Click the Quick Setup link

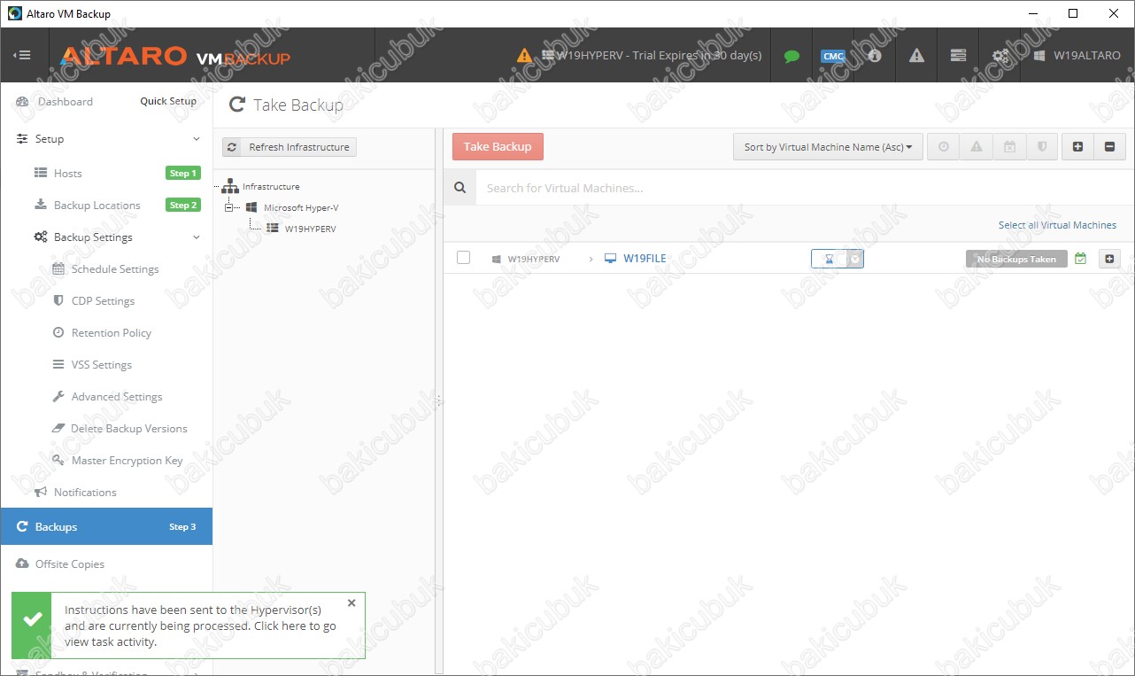[168, 101]
